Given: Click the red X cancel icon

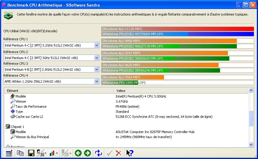Looking at the screenshot, I should click(119, 153).
